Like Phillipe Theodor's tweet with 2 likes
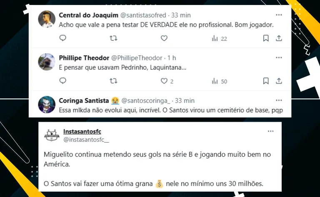Viewport: 320px width, 197px height. pos(164,81)
